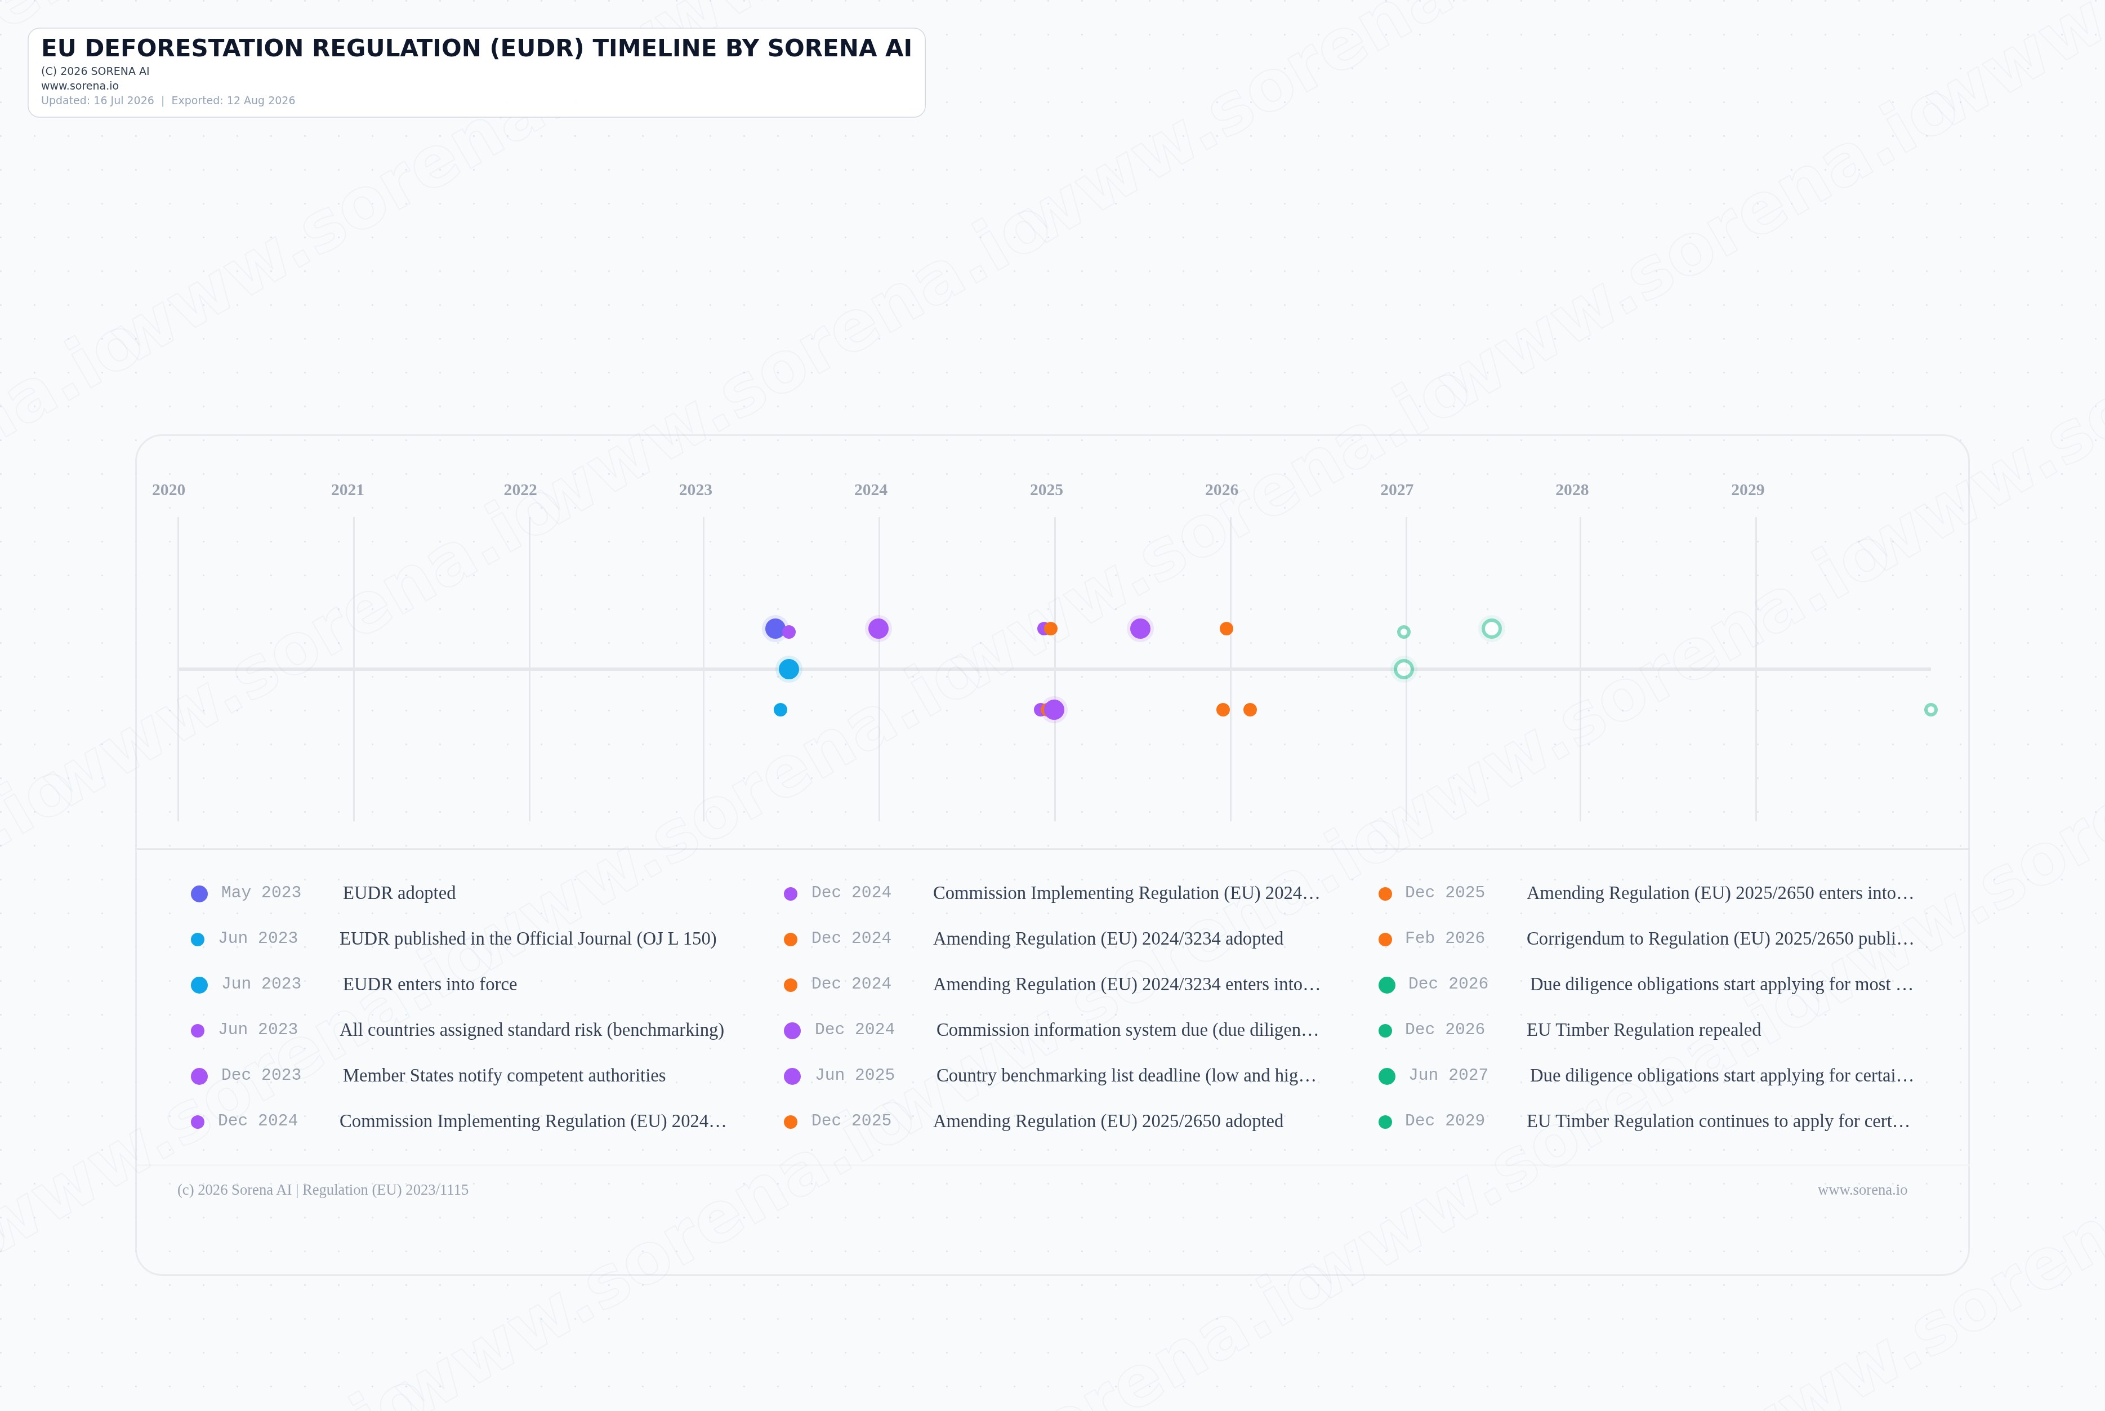Viewport: 2105px width, 1411px height.
Task: Click 'Amending Regulation (EU) 2024/3234 enters into…'
Action: point(1126,983)
